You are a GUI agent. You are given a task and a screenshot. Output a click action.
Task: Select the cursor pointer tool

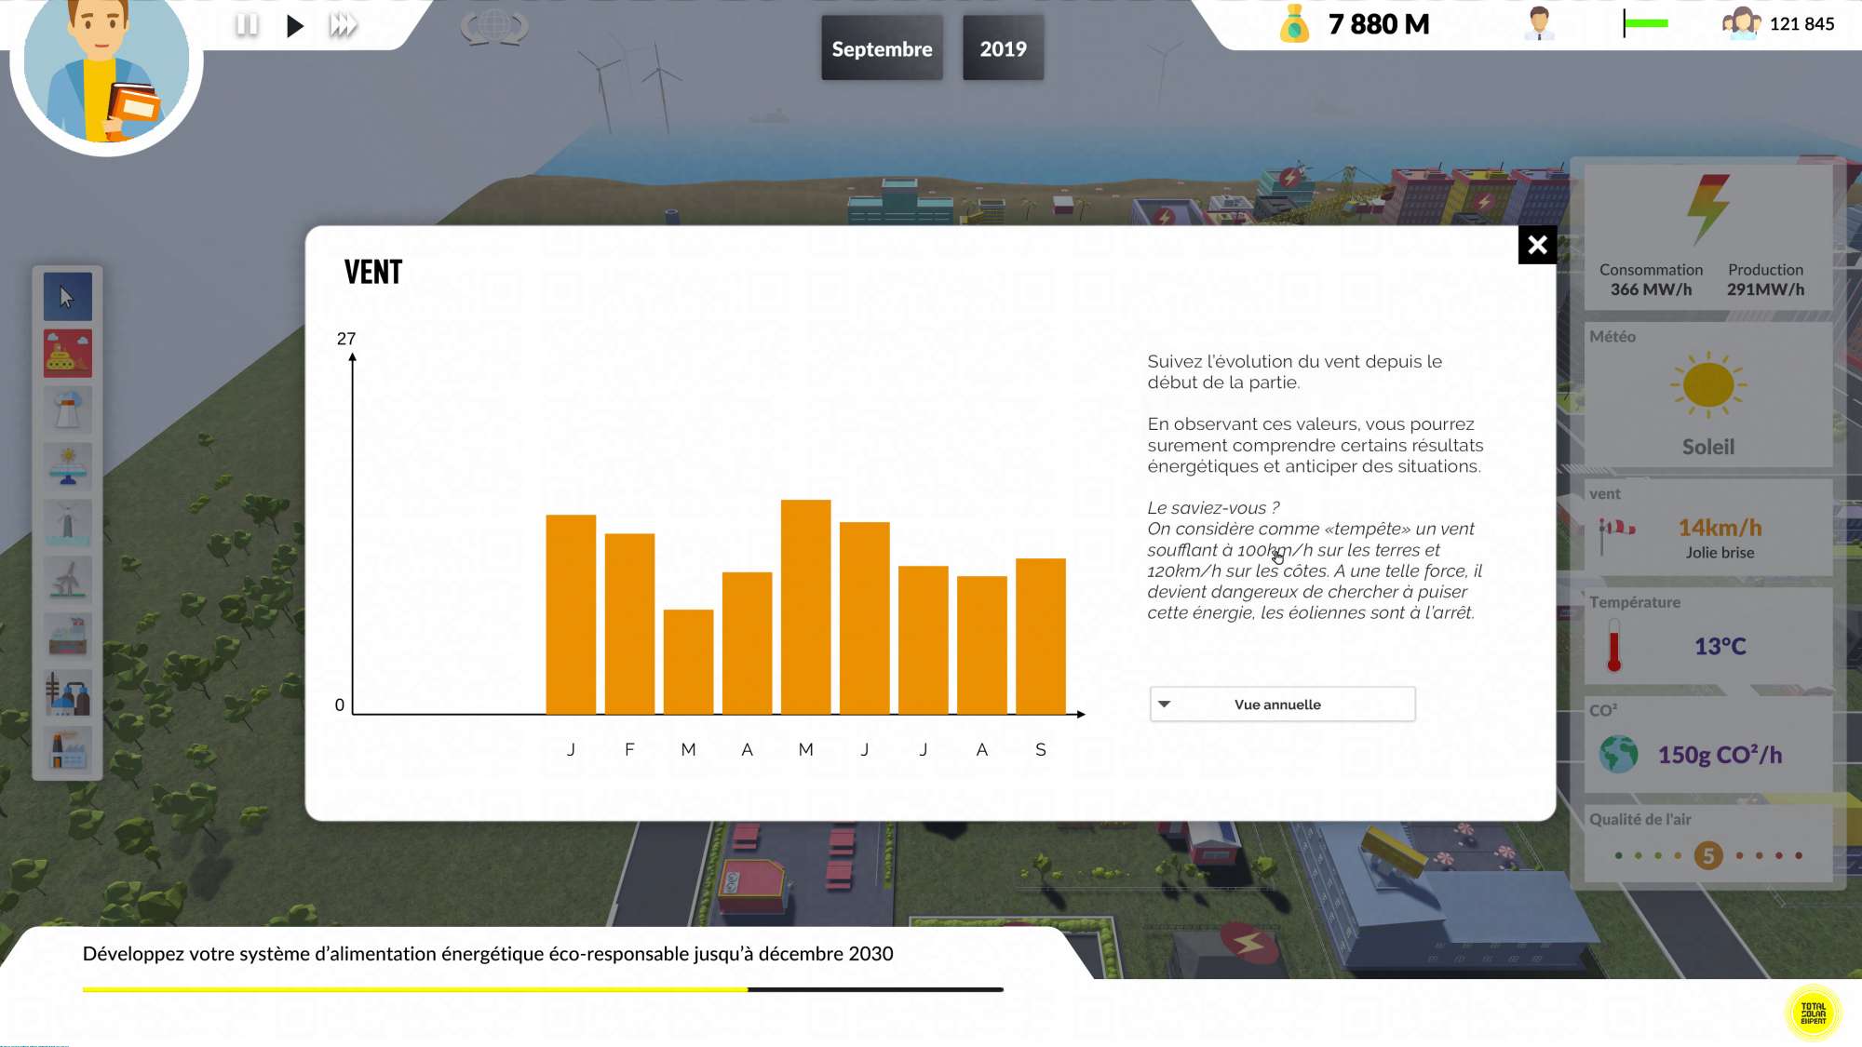pos(67,297)
